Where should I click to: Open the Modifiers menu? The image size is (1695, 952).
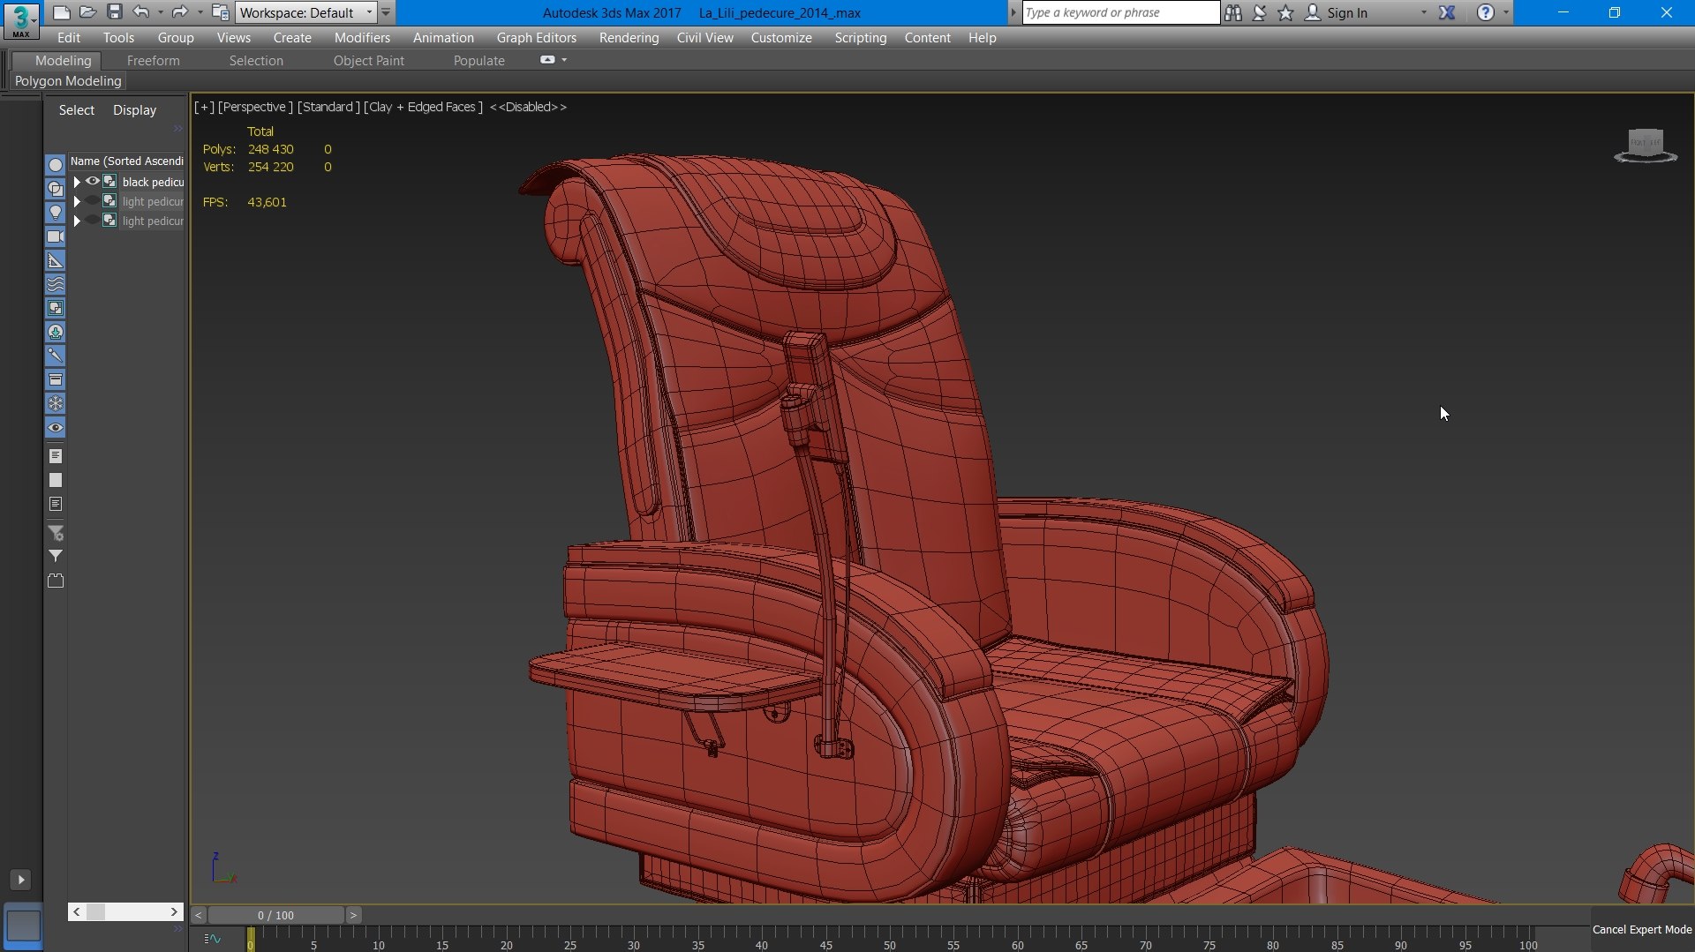click(362, 38)
